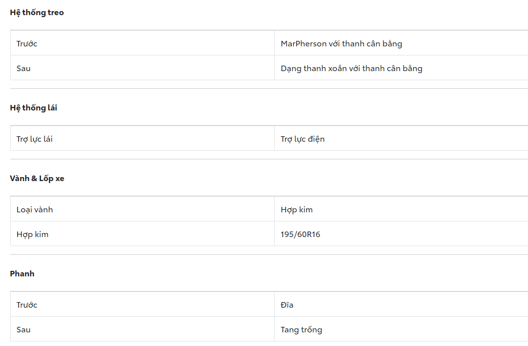Click the Phanh section heading
The width and height of the screenshot is (528, 346).
coord(23,274)
